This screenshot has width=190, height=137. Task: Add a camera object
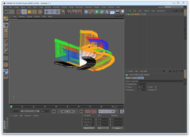coord(118,12)
